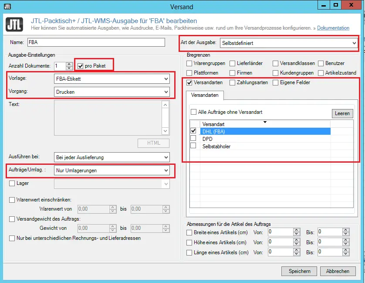Check the Firmen checkbox

click(232, 73)
